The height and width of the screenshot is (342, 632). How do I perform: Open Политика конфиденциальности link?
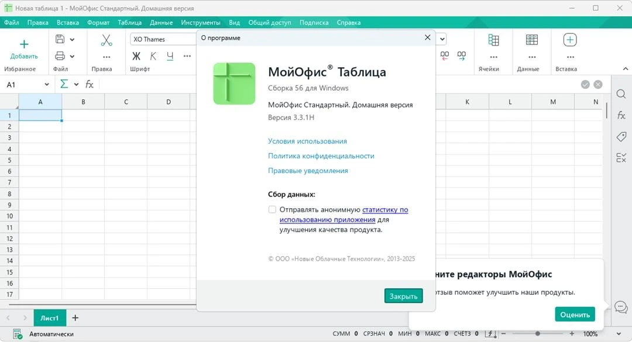coord(321,156)
